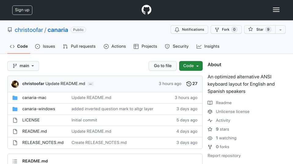The image size is (293, 164).
Task: Click the RELEASE_NOTES.md file icon
Action: pyautogui.click(x=15, y=143)
